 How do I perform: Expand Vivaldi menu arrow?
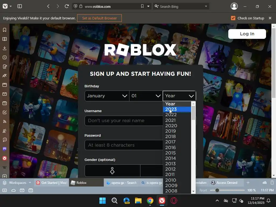pyautogui.click(x=11, y=6)
